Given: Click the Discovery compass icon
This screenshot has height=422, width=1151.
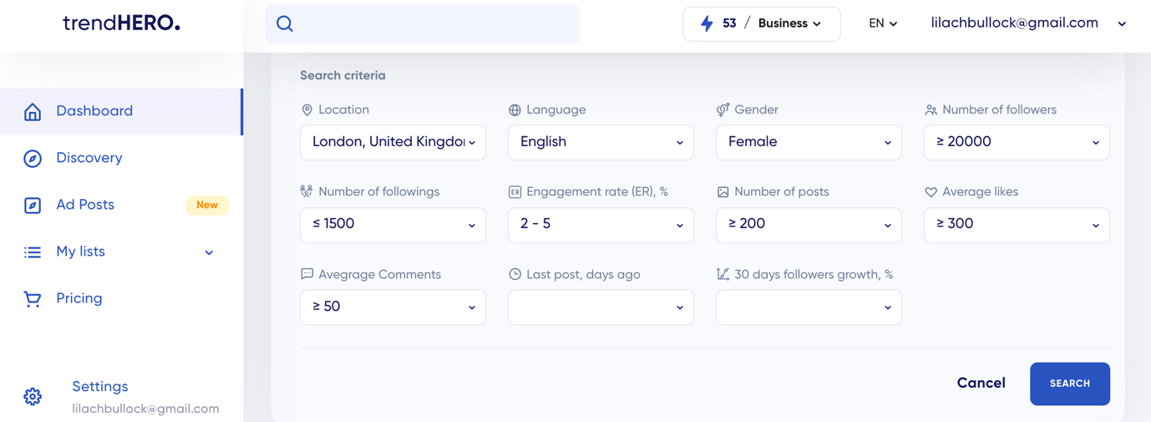Looking at the screenshot, I should pyautogui.click(x=33, y=159).
